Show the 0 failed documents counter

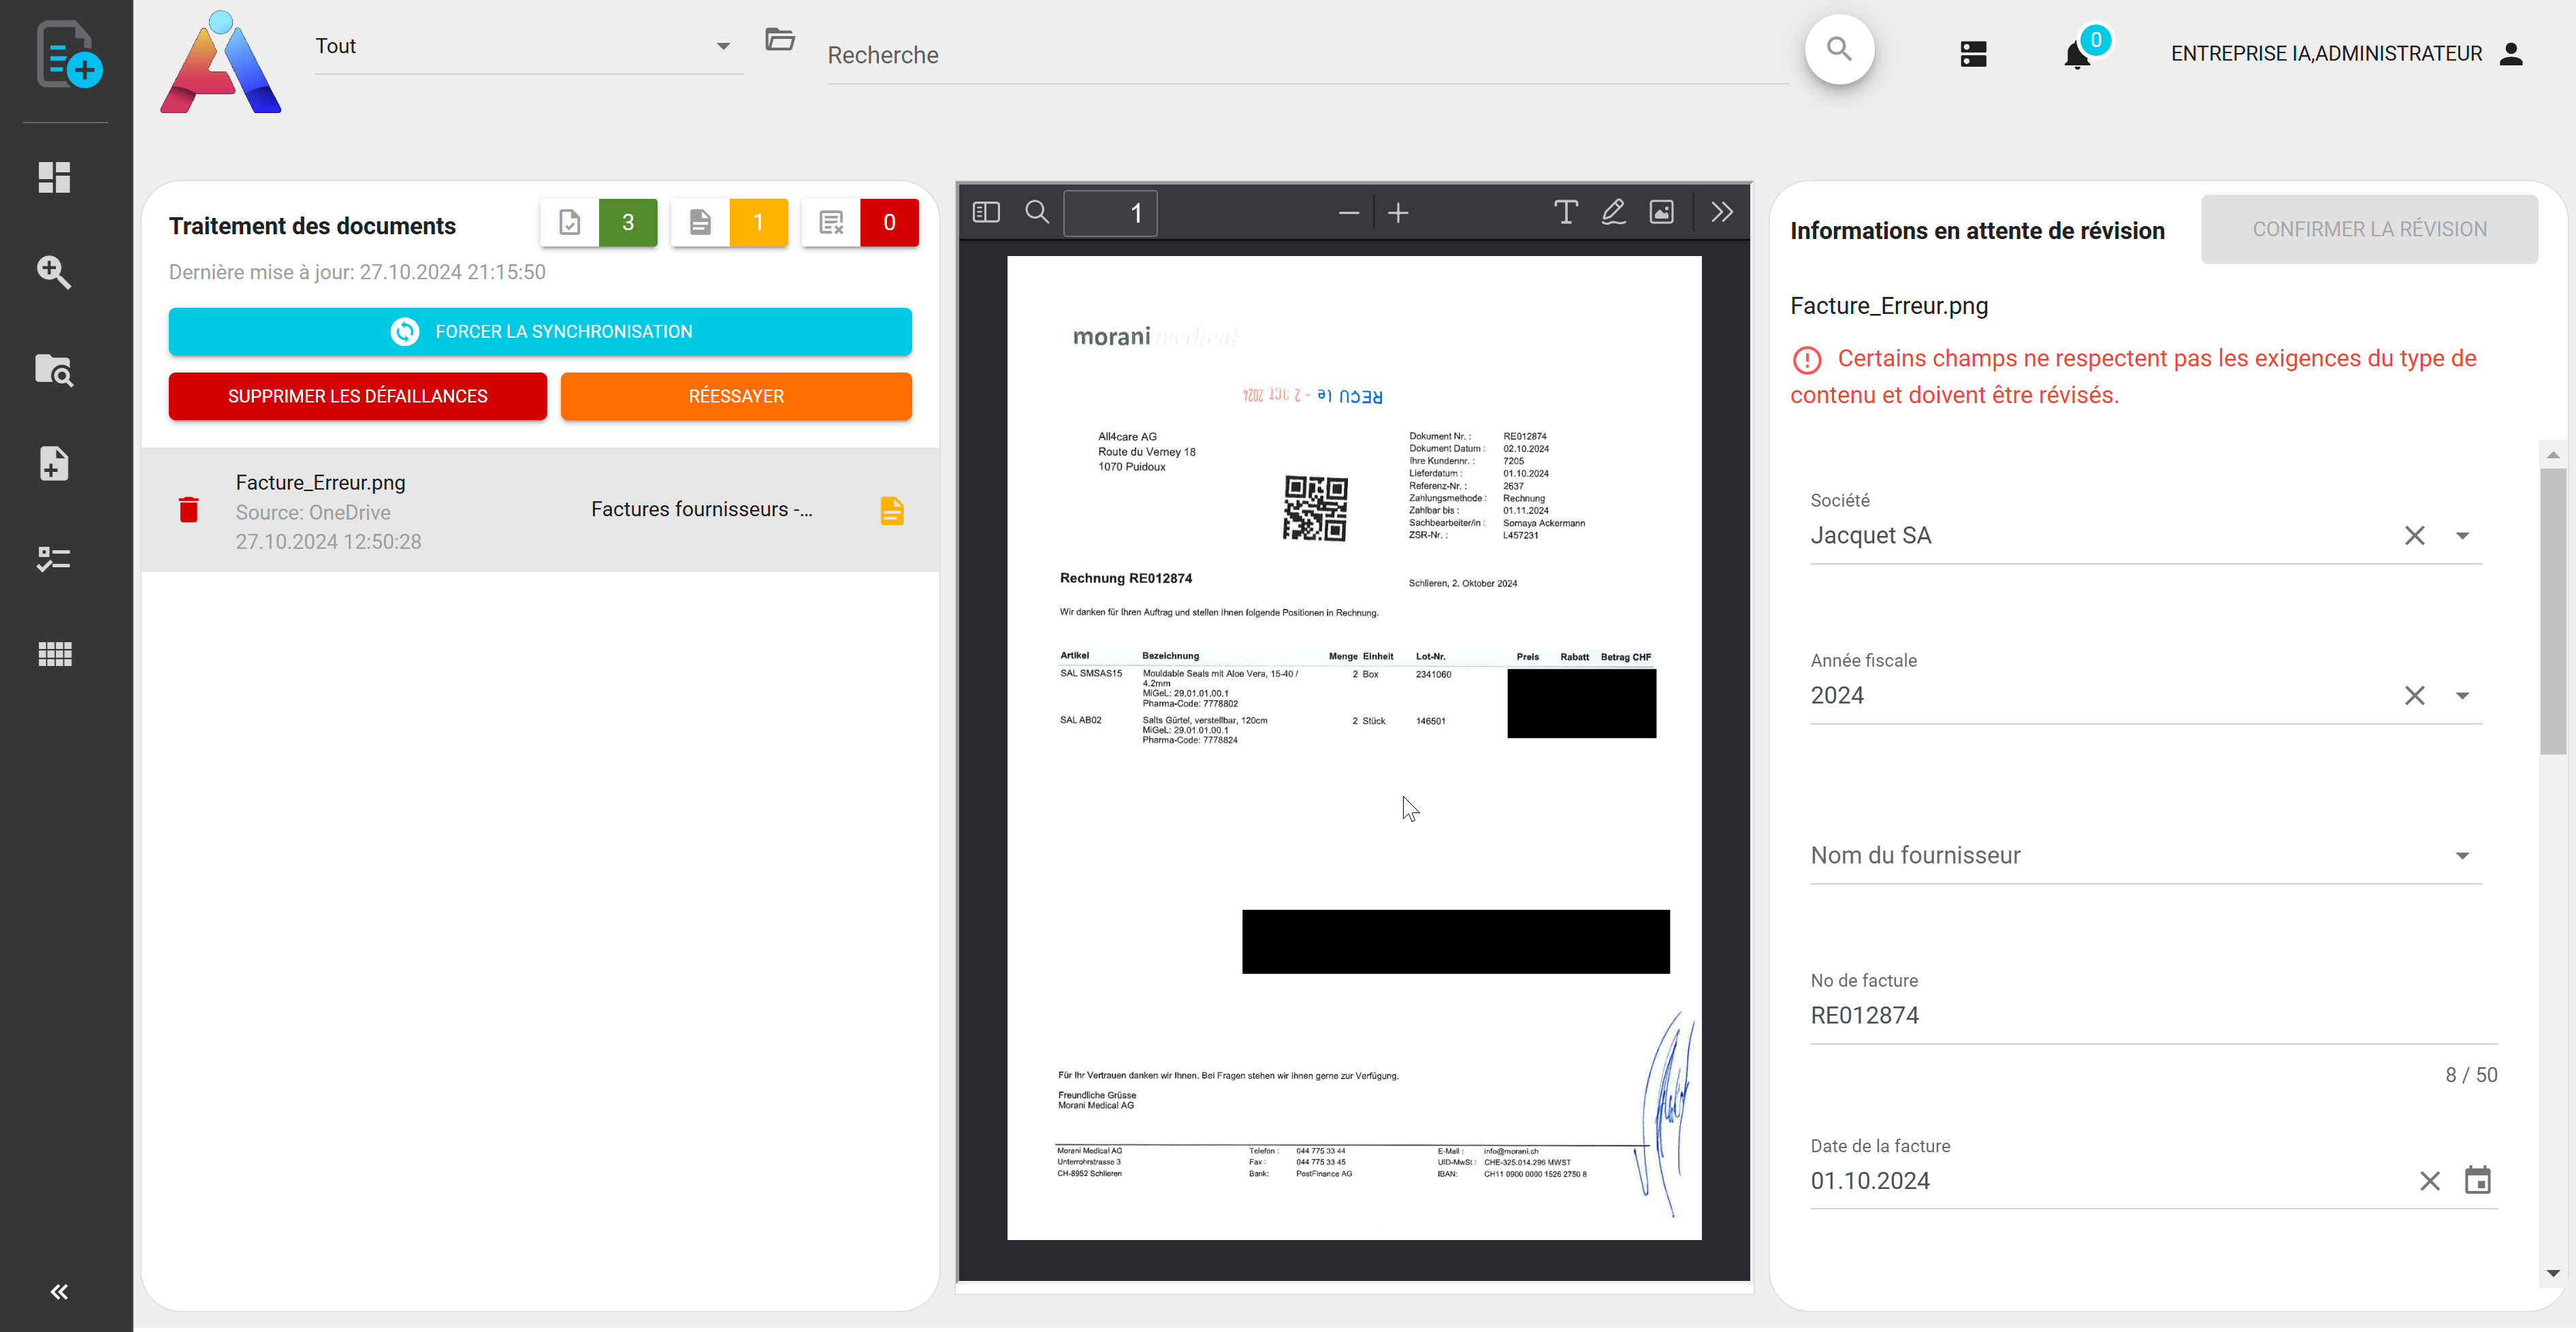coord(860,222)
